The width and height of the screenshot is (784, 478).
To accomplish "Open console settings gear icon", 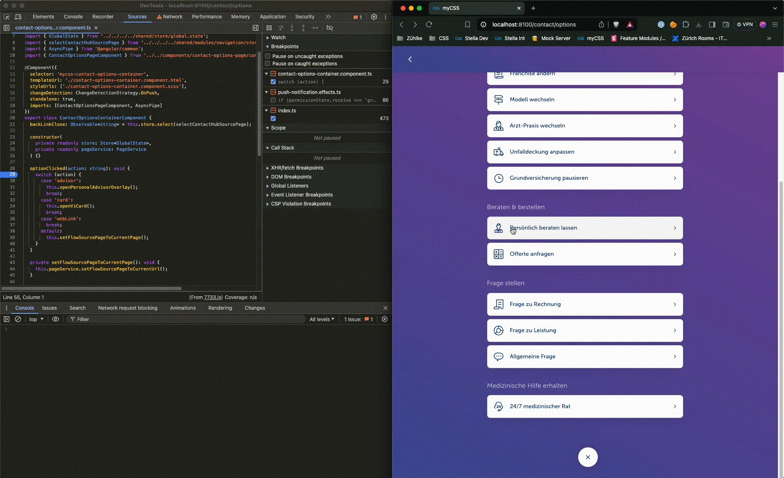I will point(385,319).
